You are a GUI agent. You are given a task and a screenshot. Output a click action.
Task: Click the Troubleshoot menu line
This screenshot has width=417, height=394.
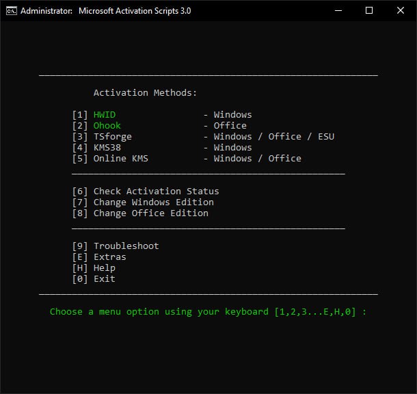(x=126, y=246)
